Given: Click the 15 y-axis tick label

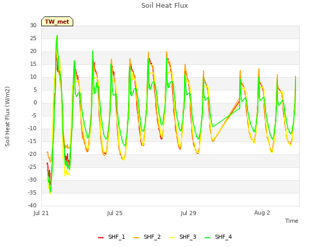Looking at the screenshot, I should (x=33, y=64).
